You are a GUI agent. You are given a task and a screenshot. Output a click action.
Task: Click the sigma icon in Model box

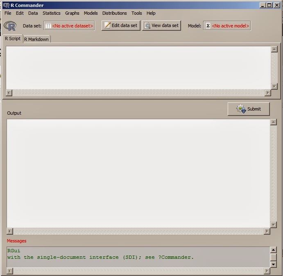(x=208, y=26)
